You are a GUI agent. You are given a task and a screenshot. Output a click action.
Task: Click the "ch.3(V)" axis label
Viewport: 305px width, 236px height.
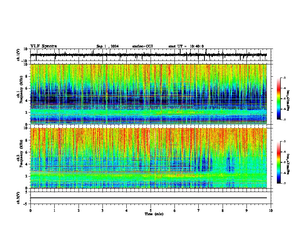click(18, 198)
